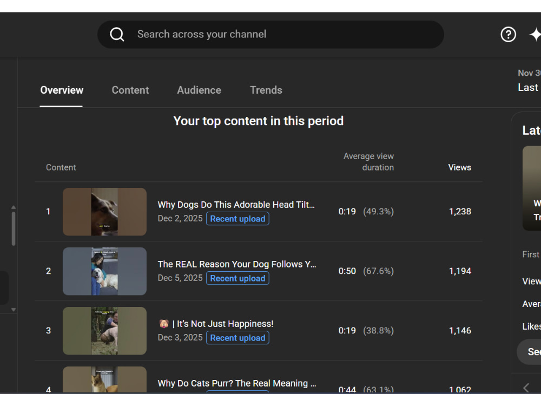The width and height of the screenshot is (541, 406).
Task: Click previous chevron in the latest content card
Action: [x=526, y=388]
